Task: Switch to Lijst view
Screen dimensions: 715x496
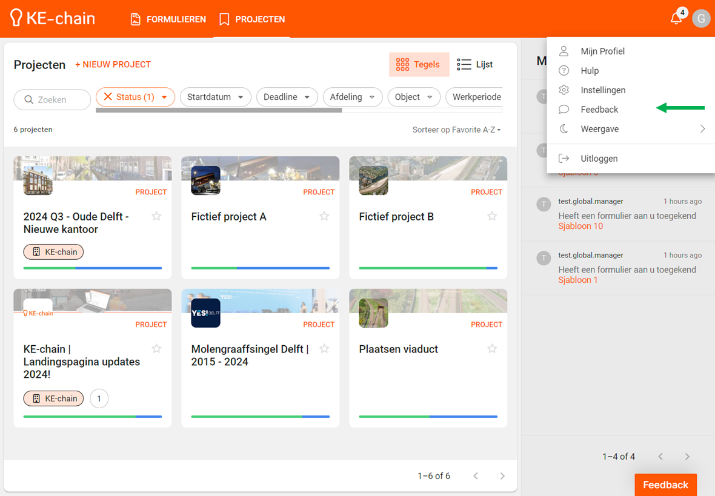Action: [x=474, y=65]
